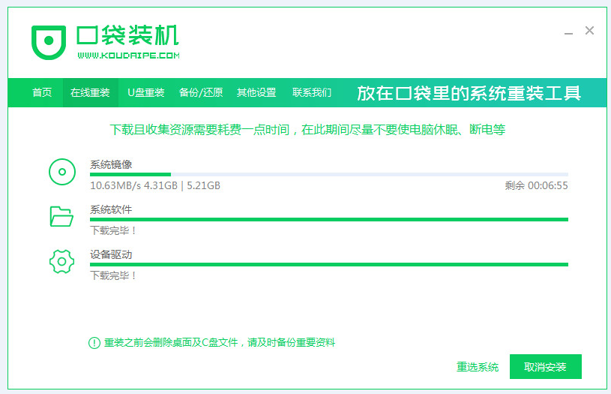Select the U盘重装 tab
Screen dimensions: 611x394
[x=145, y=93]
